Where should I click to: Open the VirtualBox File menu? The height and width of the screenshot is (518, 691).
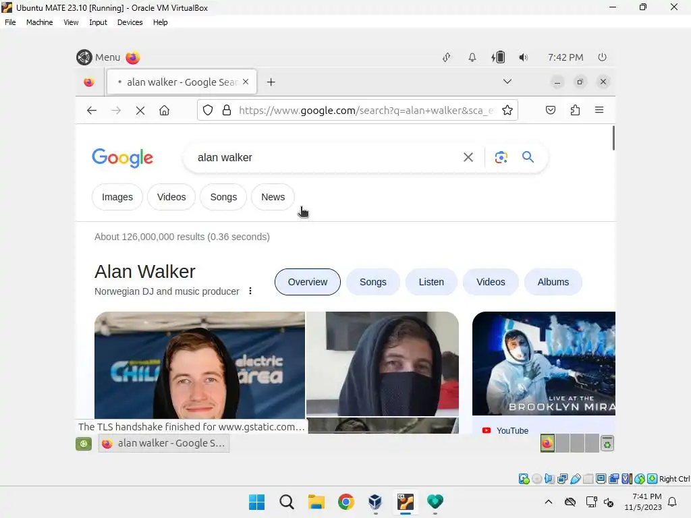point(10,22)
